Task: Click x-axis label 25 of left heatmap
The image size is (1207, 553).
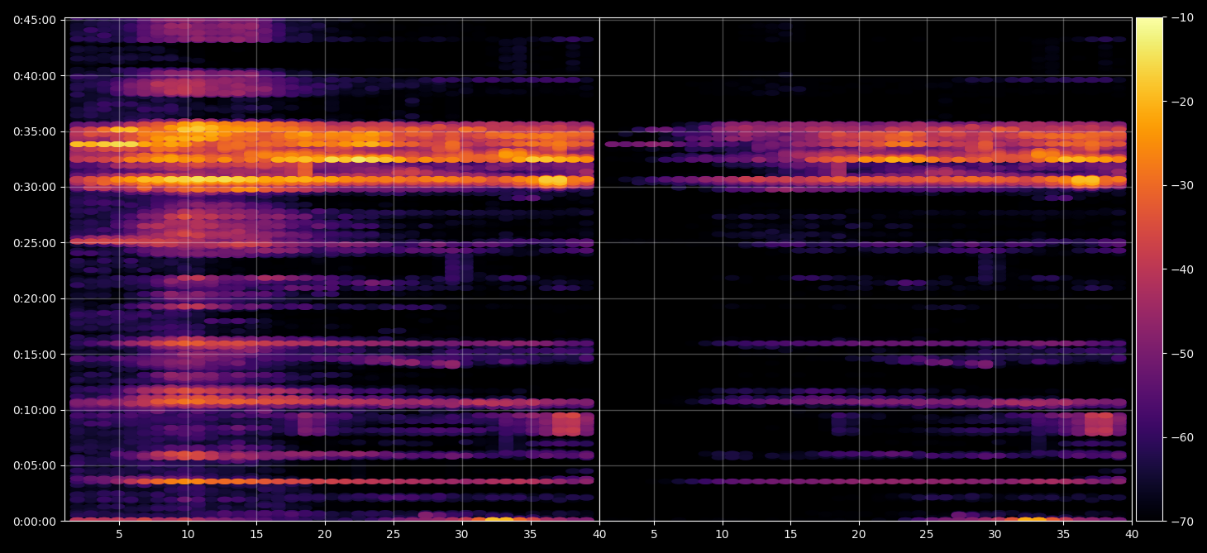Action: tap(394, 535)
